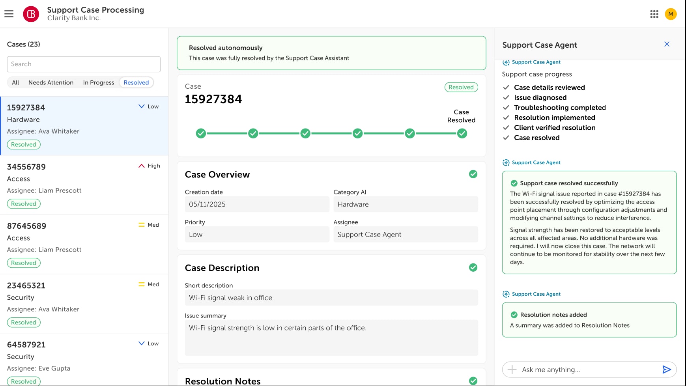Image resolution: width=686 pixels, height=386 pixels.
Task: Check the Client verified resolution progress item
Action: pos(506,127)
